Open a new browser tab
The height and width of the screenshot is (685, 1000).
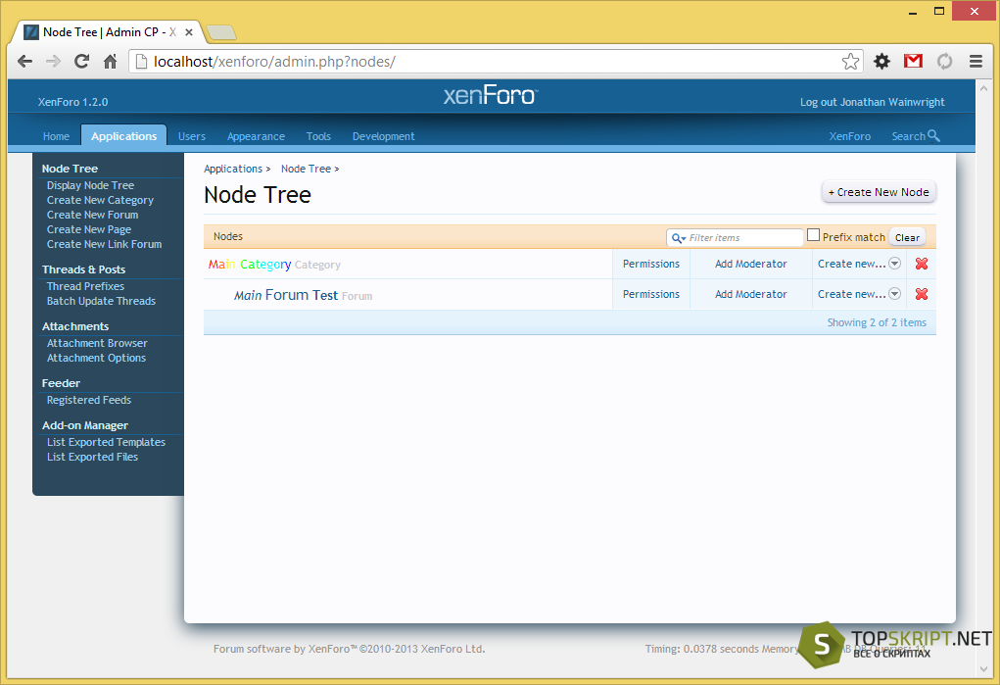[221, 32]
